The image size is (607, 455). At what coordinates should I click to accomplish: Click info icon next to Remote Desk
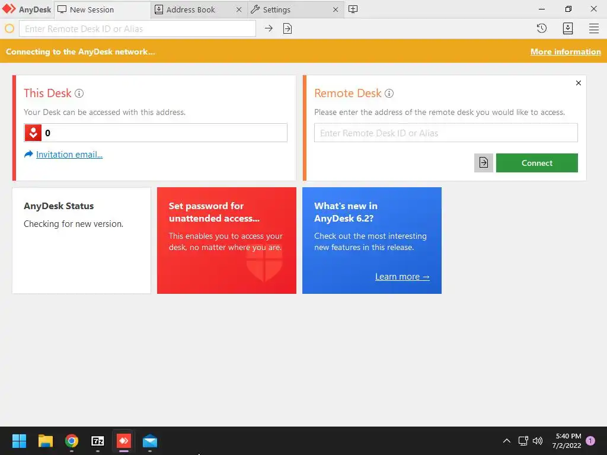click(x=389, y=93)
